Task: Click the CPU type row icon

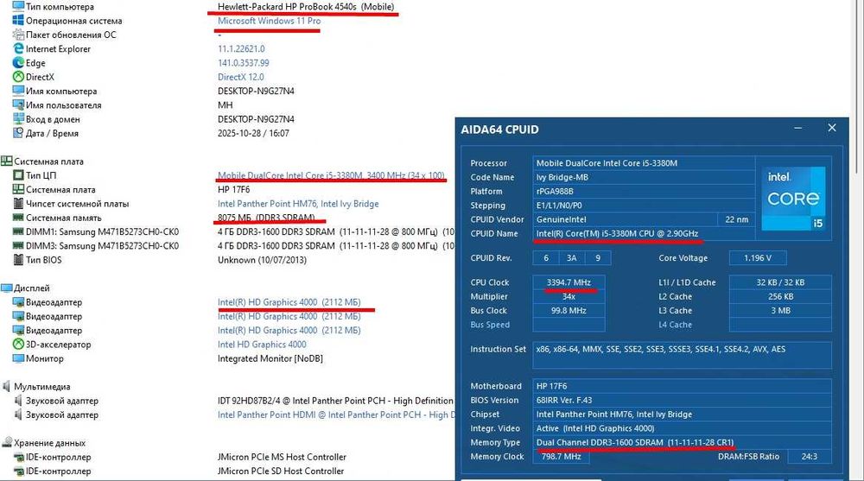Action: (x=18, y=175)
